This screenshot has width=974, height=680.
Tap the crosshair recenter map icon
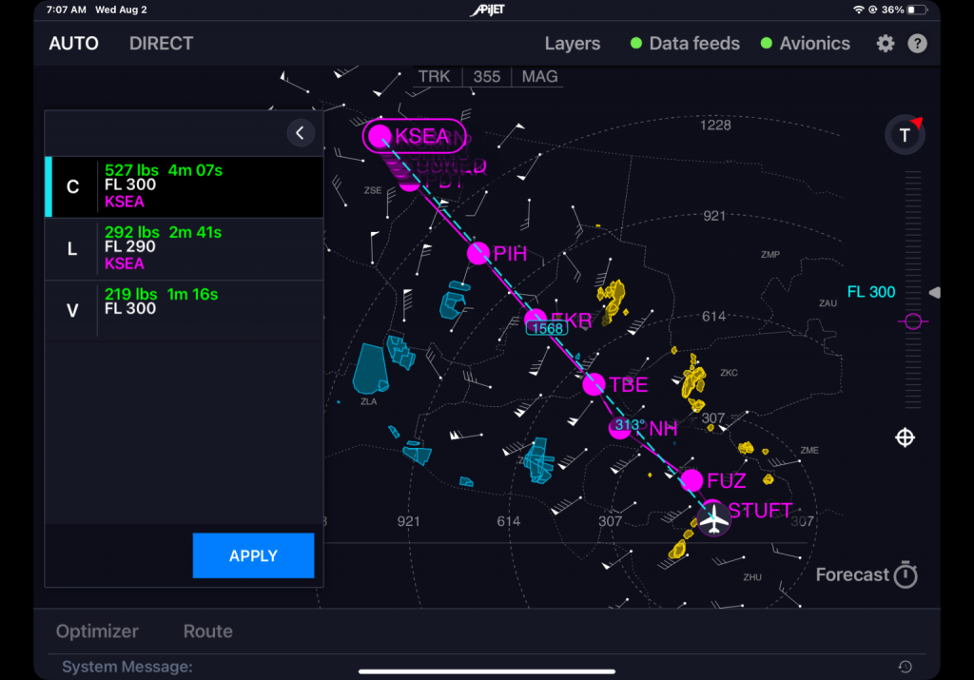(906, 437)
